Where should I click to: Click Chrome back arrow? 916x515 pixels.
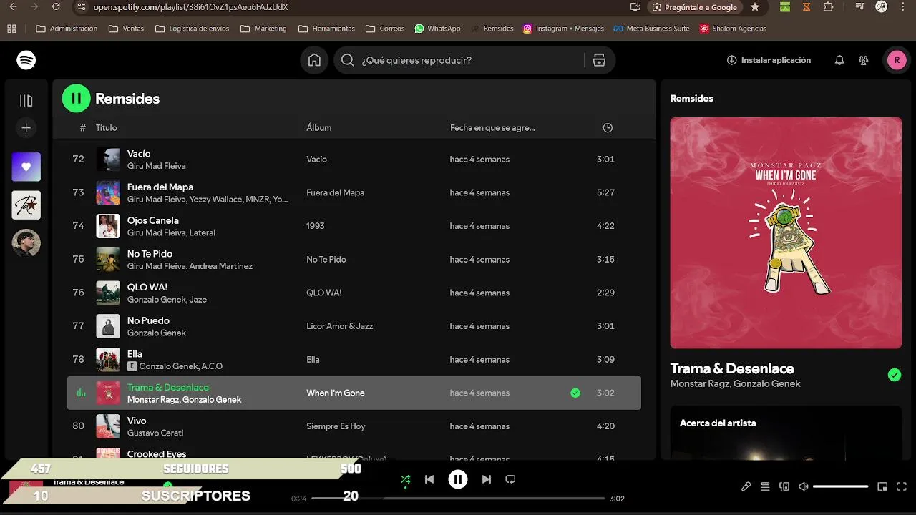[x=13, y=7]
